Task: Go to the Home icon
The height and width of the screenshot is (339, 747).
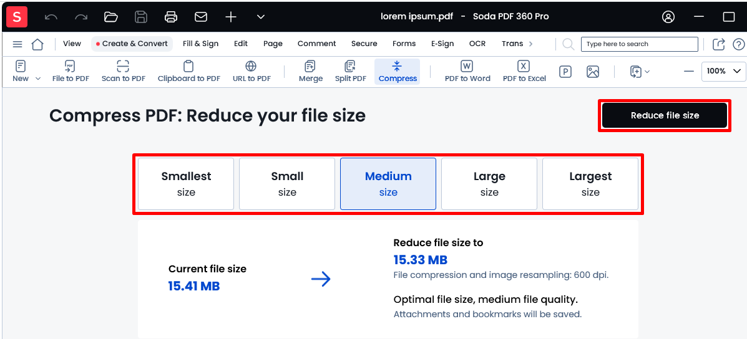Action: (x=37, y=44)
